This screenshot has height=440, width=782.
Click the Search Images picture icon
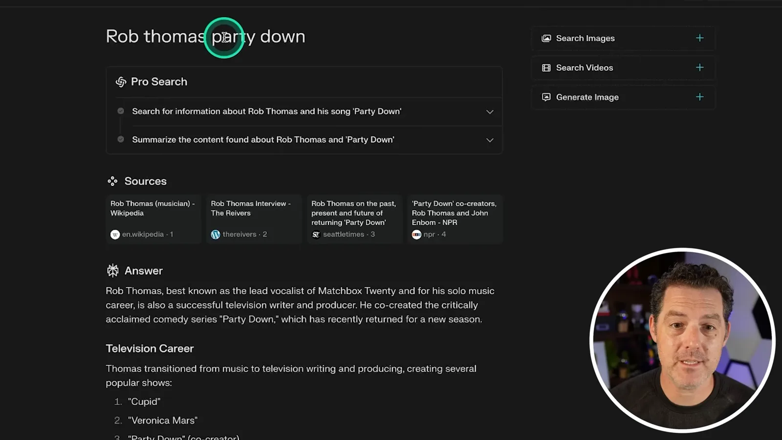546,38
